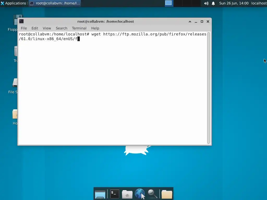267x200 pixels.
Task: Click the terminal vertical scrollbar
Action: (209, 88)
